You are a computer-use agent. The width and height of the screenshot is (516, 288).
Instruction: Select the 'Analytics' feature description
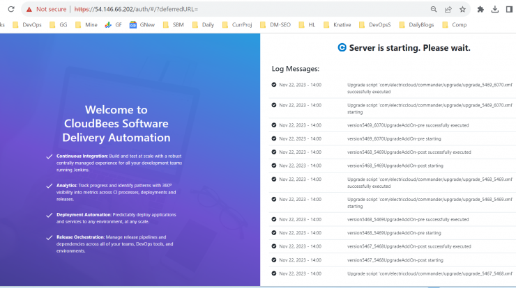click(x=116, y=193)
